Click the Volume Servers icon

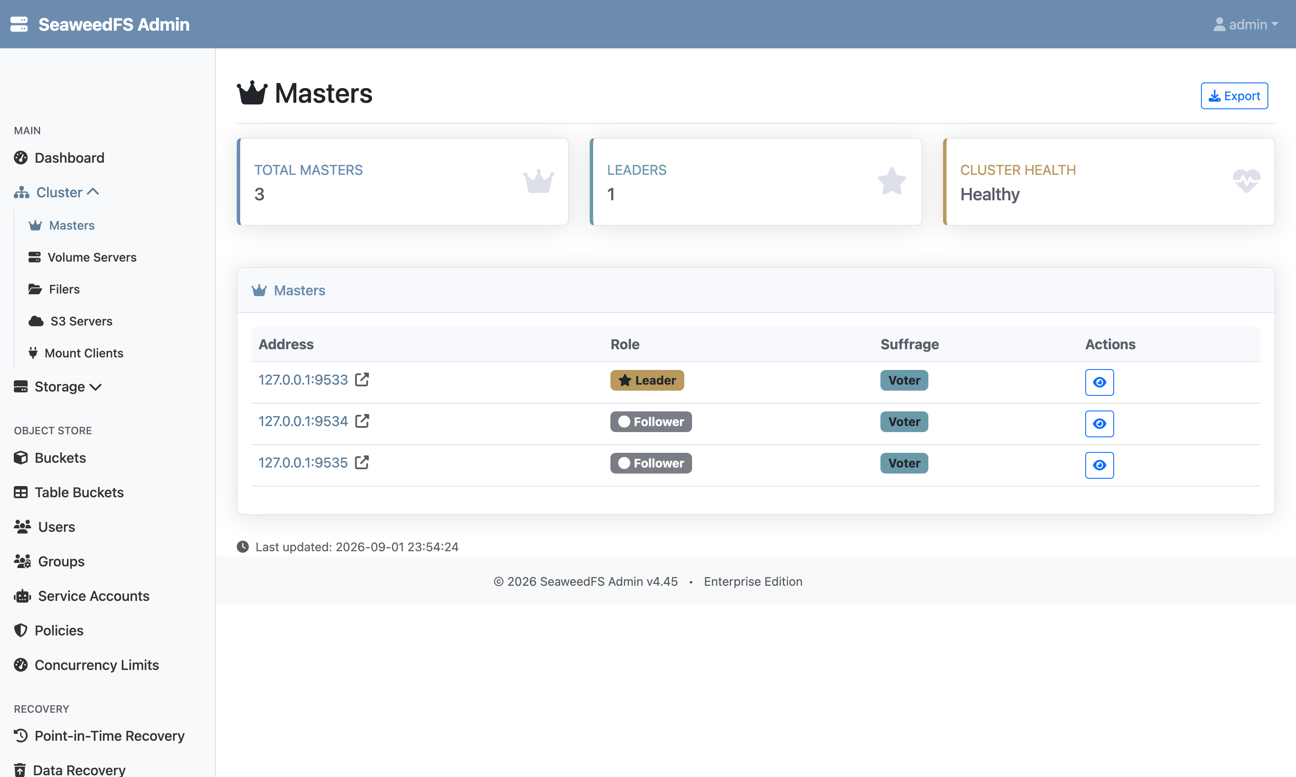click(35, 257)
